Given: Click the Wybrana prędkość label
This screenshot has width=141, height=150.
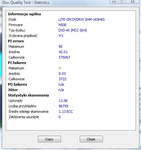Looking at the screenshot, I should 23,36.
